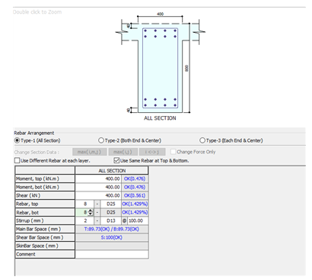
Task: Click the Rebar, top bar count 8
Action: click(x=84, y=204)
